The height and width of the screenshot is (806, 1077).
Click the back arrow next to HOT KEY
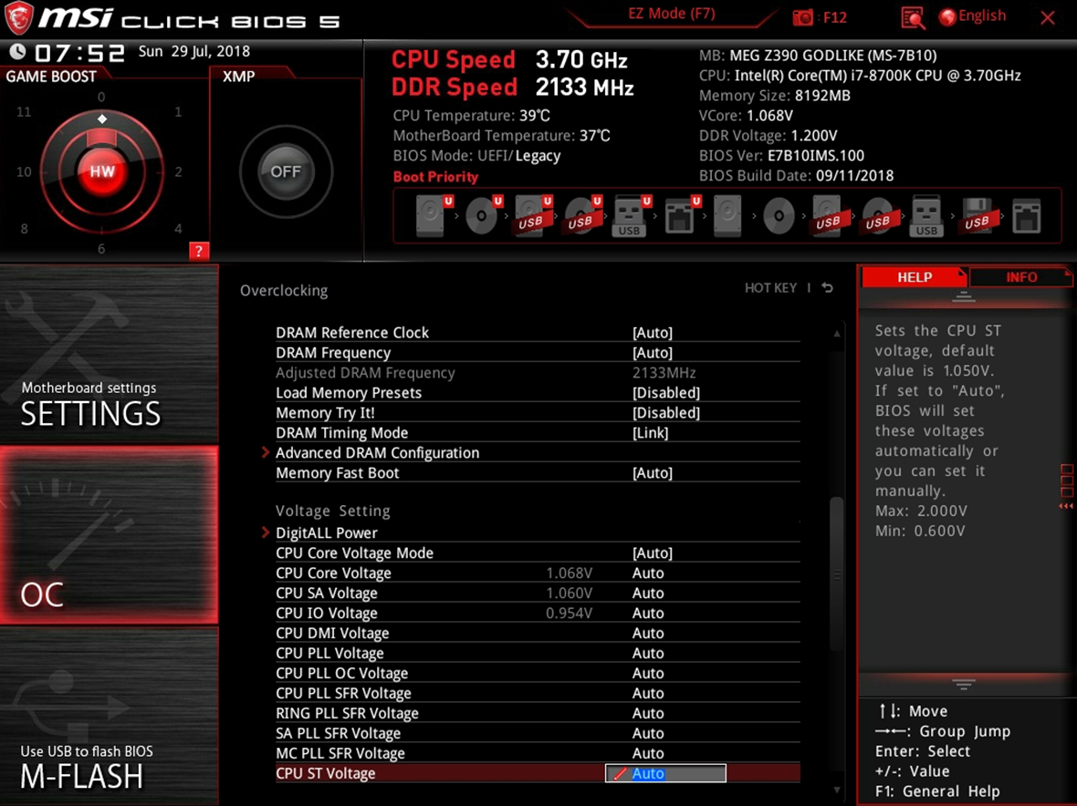[828, 287]
